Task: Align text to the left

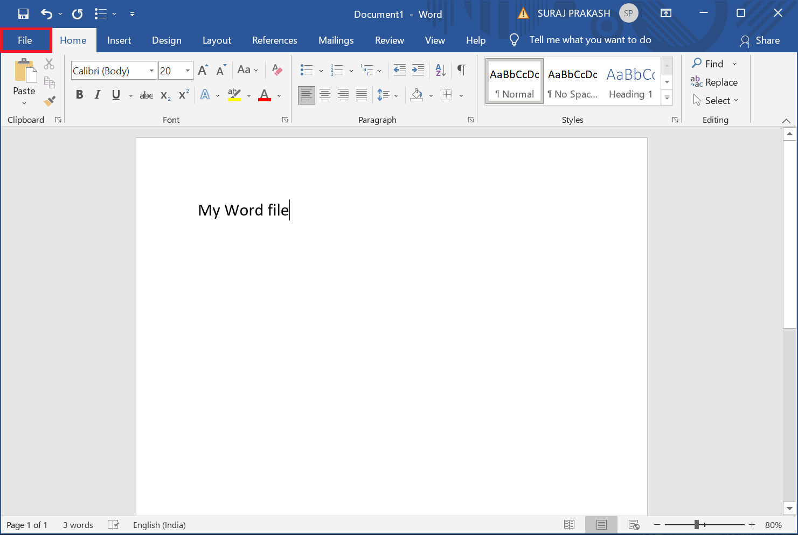Action: point(307,95)
